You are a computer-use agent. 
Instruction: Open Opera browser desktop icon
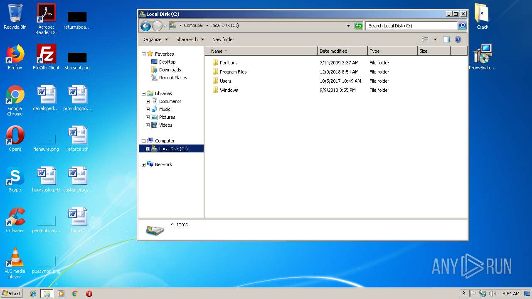tap(15, 139)
